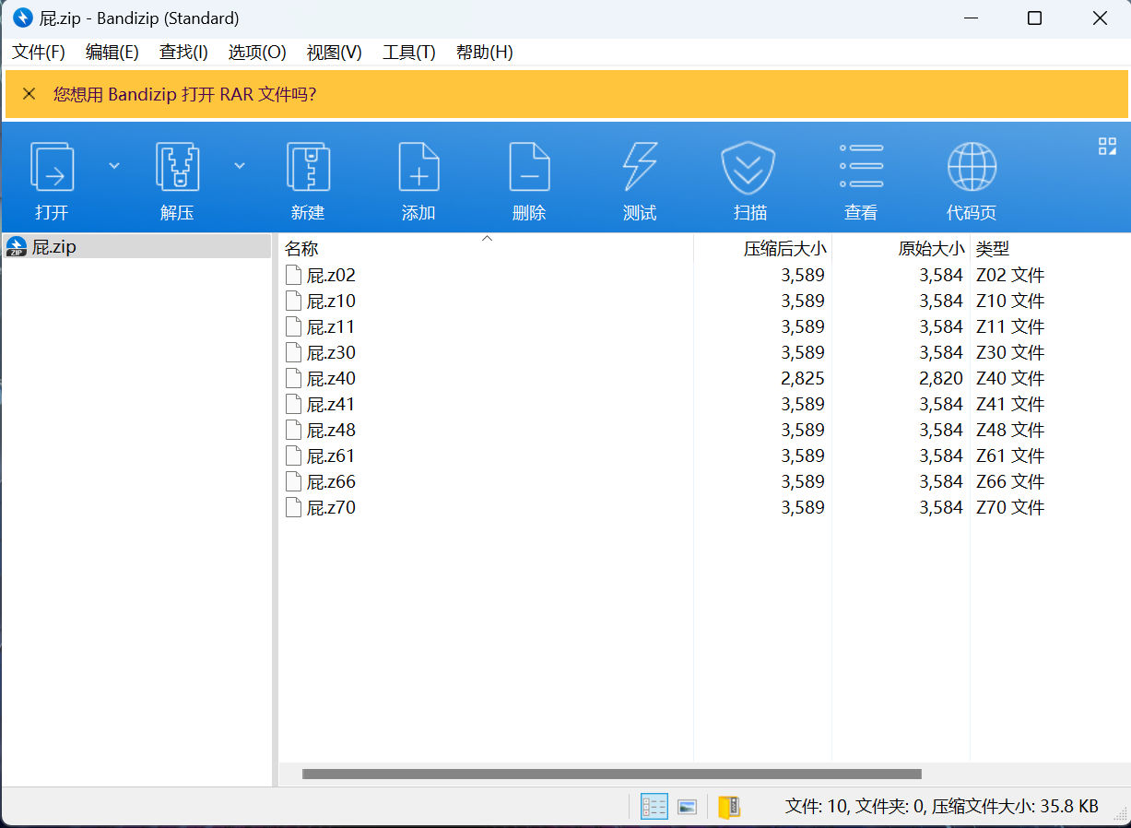Open the 视图(V) menu
The image size is (1131, 828).
coord(334,53)
